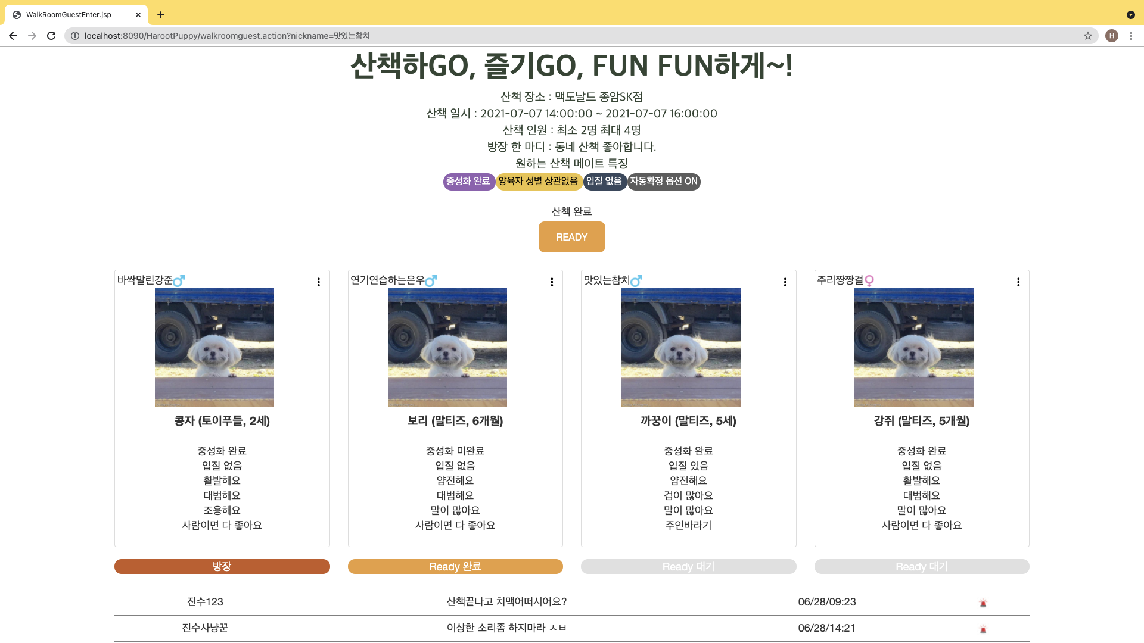Click the male symbol next to 바싹말린강준
Screen dimensions: 1144x643
point(179,280)
